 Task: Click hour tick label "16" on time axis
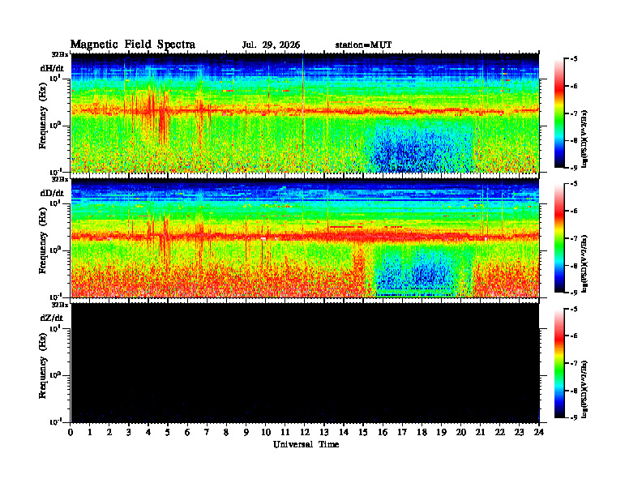383,433
